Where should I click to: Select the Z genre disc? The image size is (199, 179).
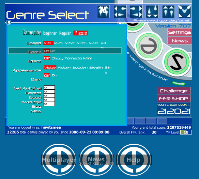click(177, 62)
